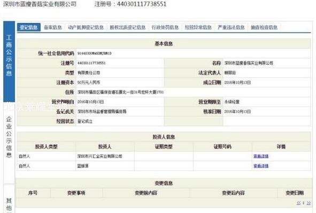The height and width of the screenshot is (213, 316).
Task: Click the 统一社会信用代码 field label
Action: [x=56, y=54]
